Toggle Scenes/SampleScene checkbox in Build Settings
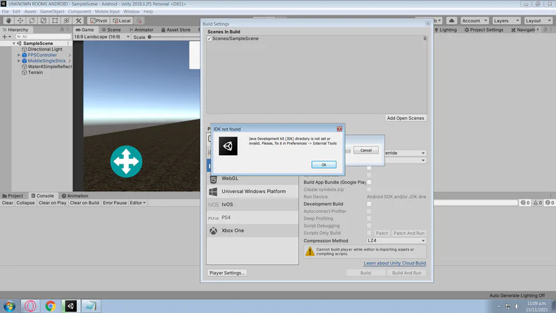 coord(209,38)
